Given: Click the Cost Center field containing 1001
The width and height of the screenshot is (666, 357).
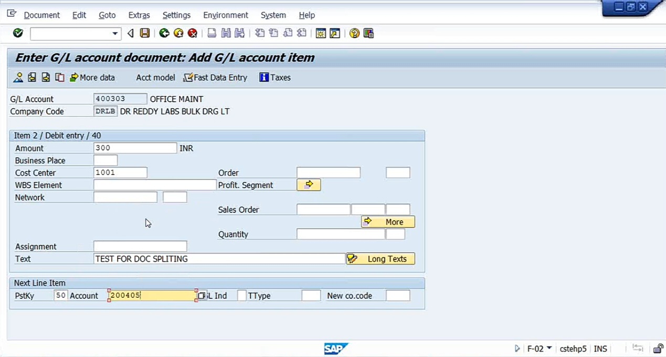Looking at the screenshot, I should (x=120, y=172).
